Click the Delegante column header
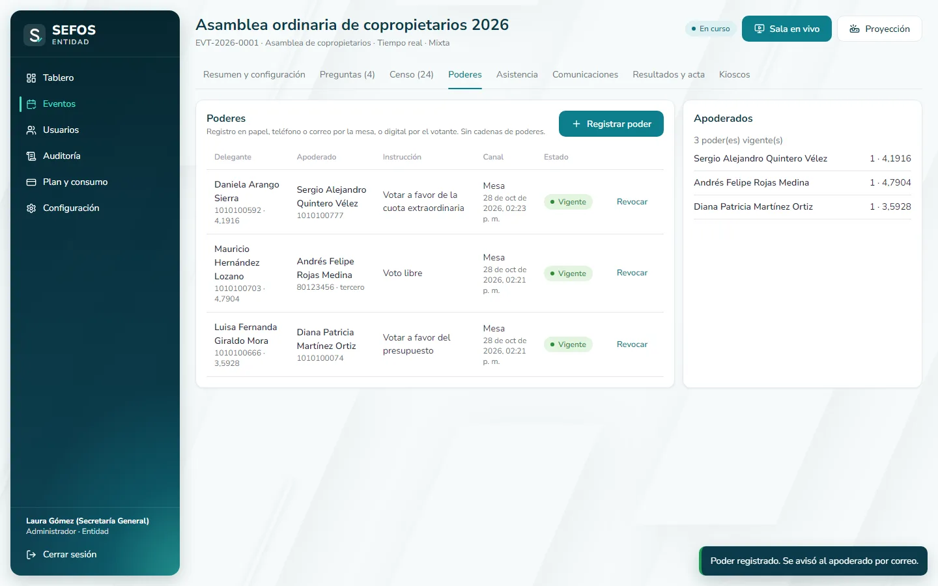Viewport: 938px width, 586px height. tap(233, 157)
